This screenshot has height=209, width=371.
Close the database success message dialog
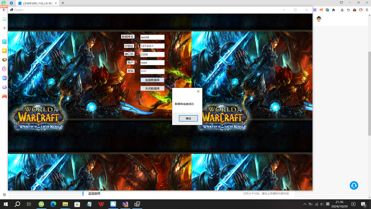pyautogui.click(x=198, y=91)
